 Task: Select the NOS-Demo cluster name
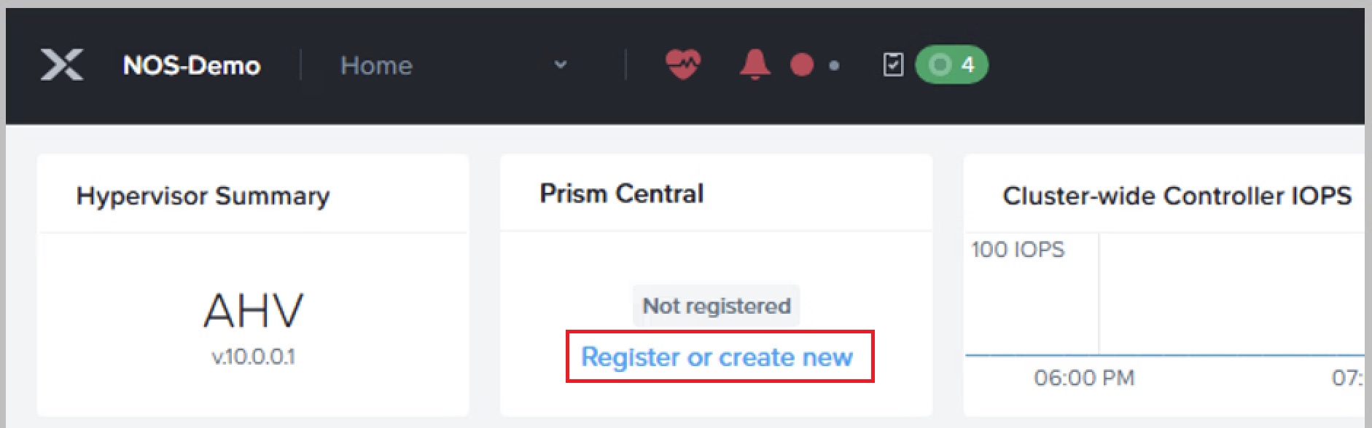tap(192, 66)
